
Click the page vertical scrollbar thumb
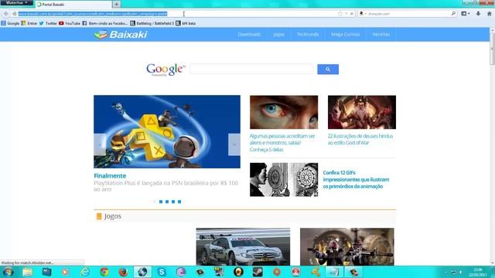click(x=492, y=49)
